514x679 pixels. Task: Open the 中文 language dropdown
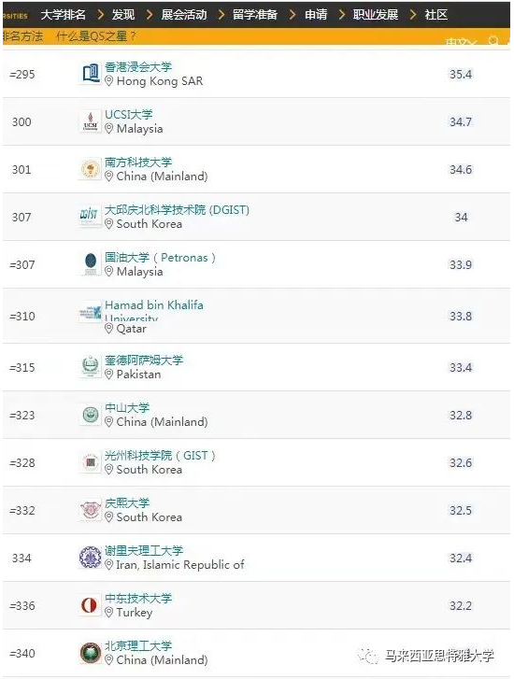[462, 42]
